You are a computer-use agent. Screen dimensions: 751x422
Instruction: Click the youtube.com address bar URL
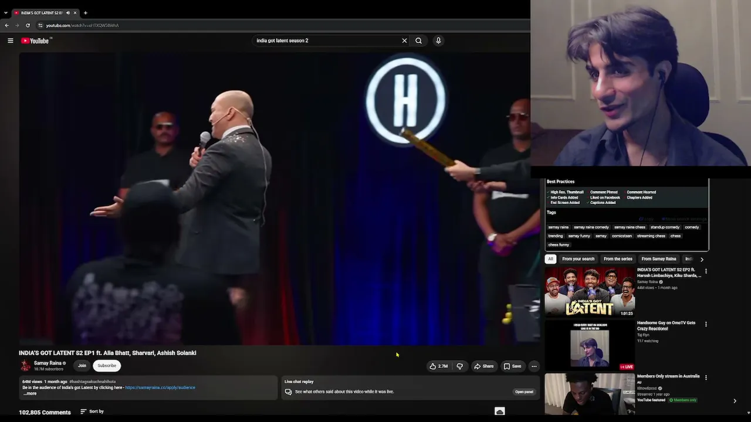click(x=82, y=25)
